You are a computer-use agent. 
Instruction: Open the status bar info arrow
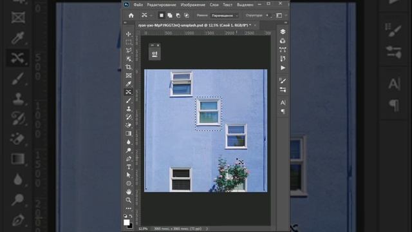(x=207, y=229)
